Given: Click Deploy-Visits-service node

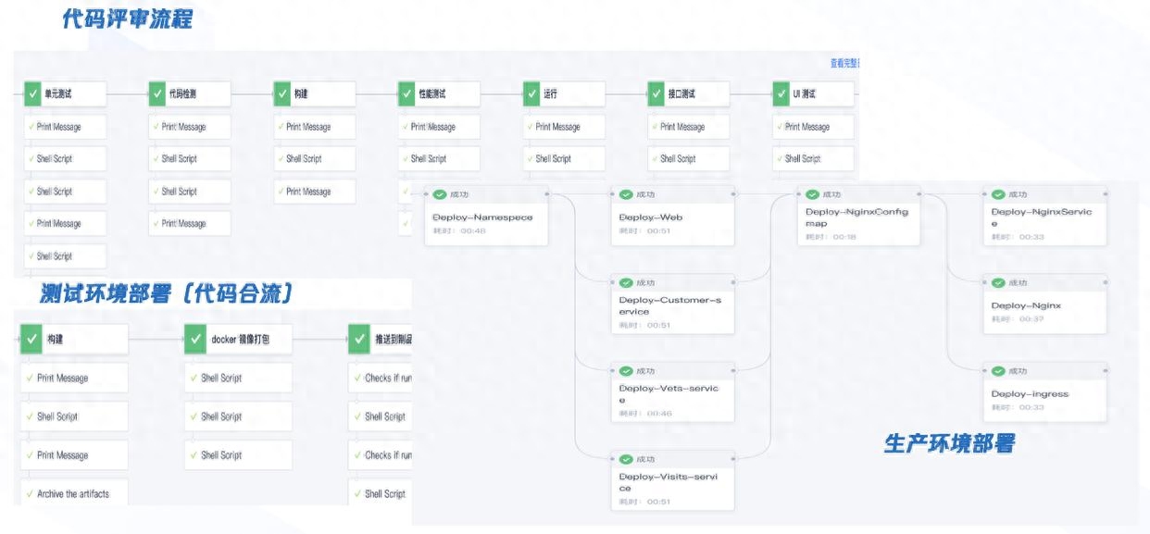Looking at the screenshot, I should 673,480.
